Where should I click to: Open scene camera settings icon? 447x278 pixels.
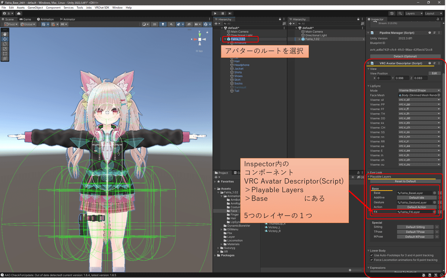(x=198, y=24)
